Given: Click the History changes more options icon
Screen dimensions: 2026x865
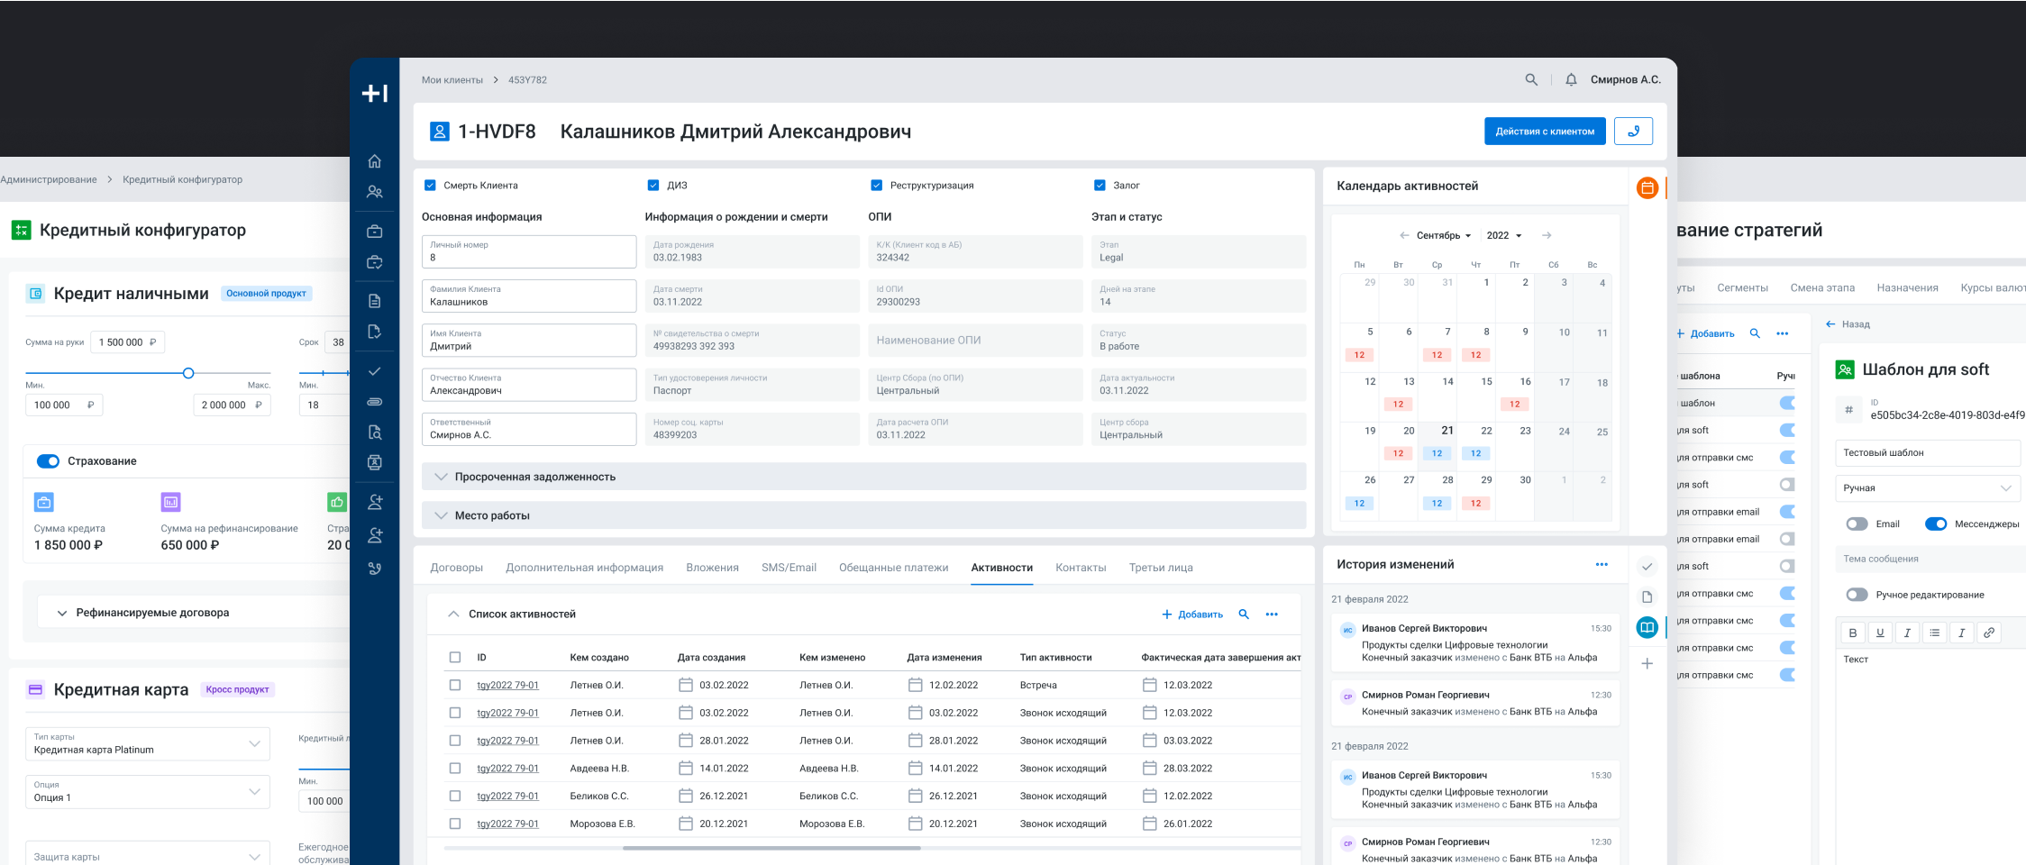Looking at the screenshot, I should [x=1602, y=564].
